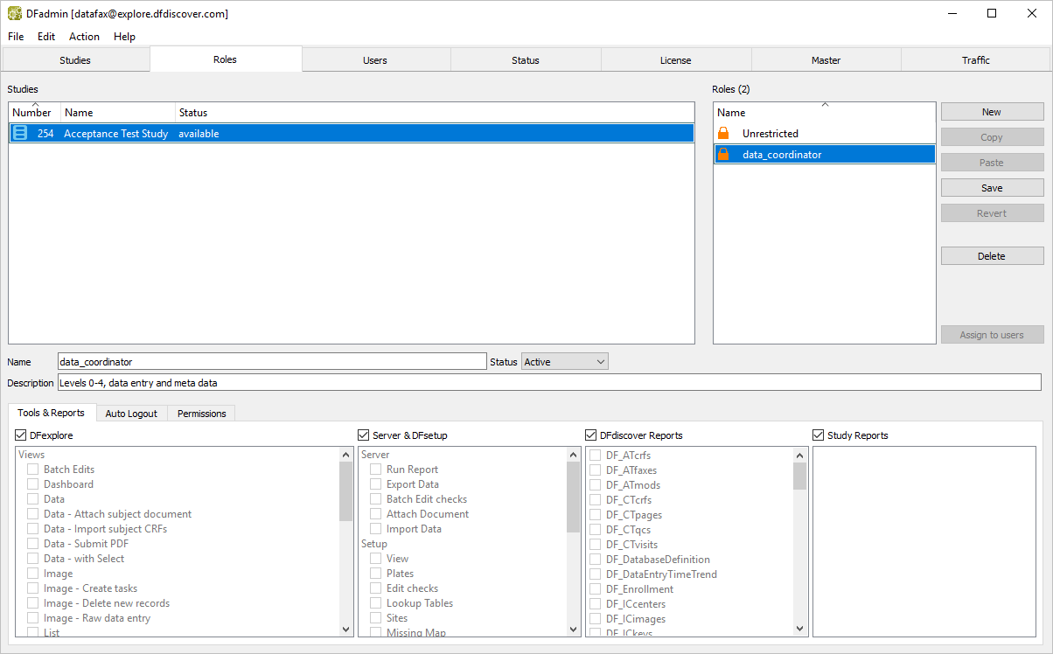Click the sort arrow above Roles Name column
The image size is (1053, 654).
click(x=824, y=104)
